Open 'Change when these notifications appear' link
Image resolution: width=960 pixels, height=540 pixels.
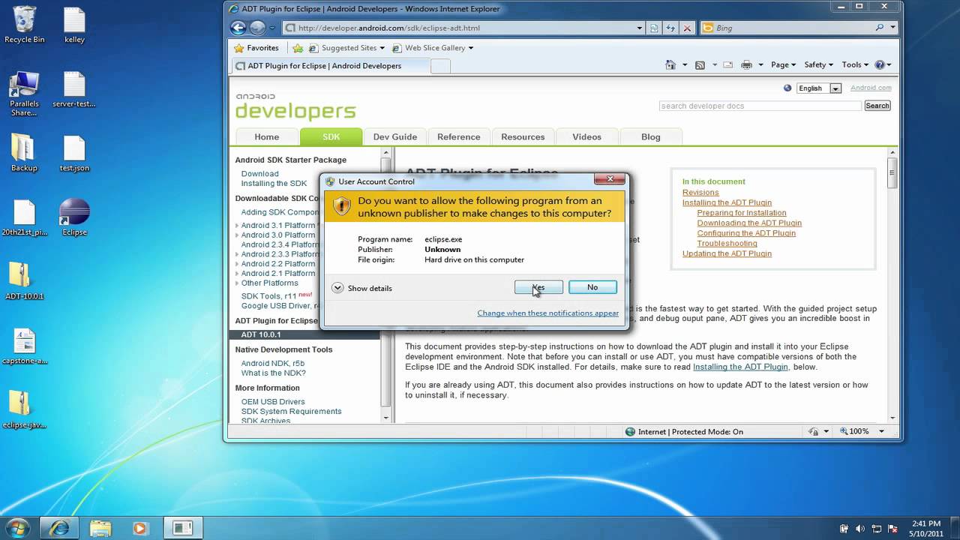547,313
